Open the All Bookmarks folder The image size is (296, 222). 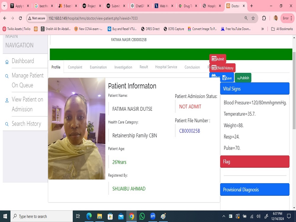tap(282, 29)
